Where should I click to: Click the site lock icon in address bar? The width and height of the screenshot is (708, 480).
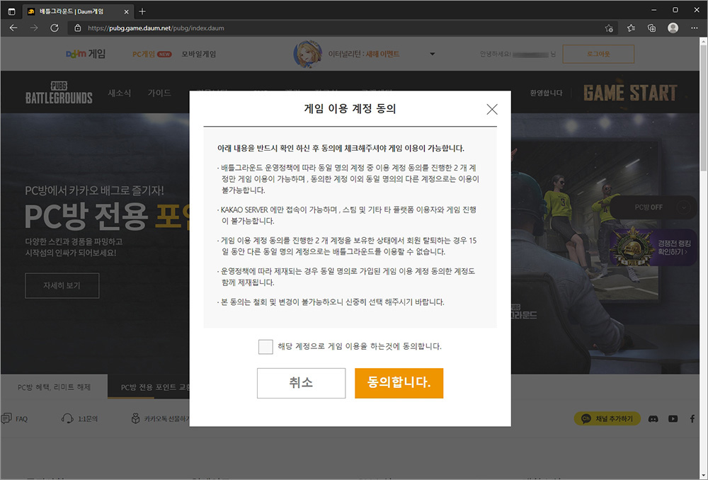point(78,28)
